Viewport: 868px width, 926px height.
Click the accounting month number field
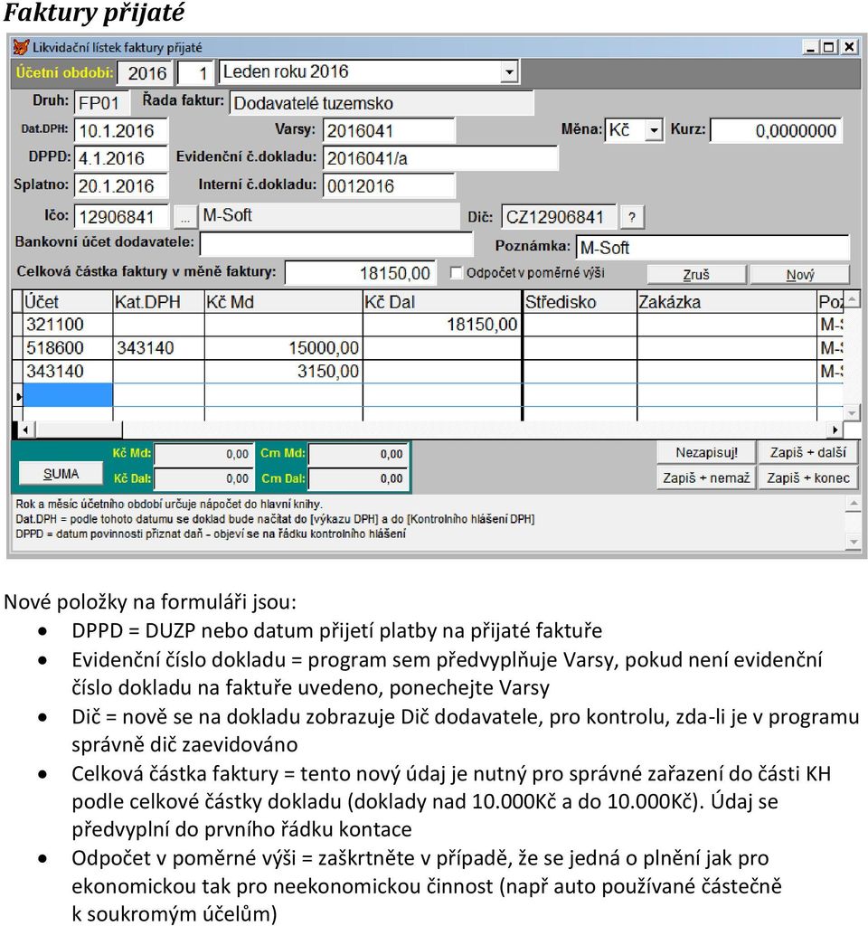pyautogui.click(x=196, y=73)
